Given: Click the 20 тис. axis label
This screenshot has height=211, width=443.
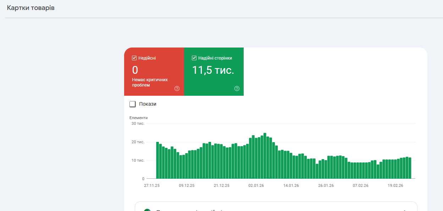Looking at the screenshot, I should [138, 142].
